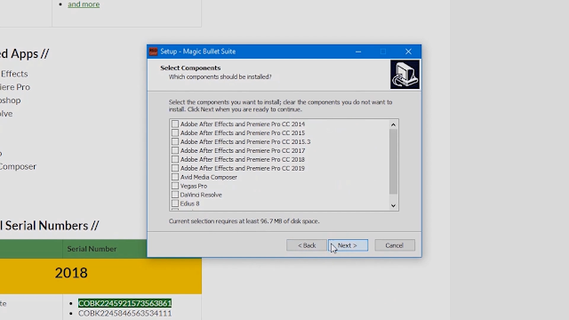Image resolution: width=569 pixels, height=320 pixels.
Task: Click the disk space requirement text
Action: click(244, 221)
